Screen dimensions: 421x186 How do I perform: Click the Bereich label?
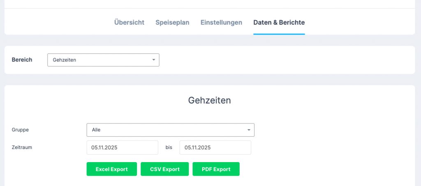[x=22, y=60]
